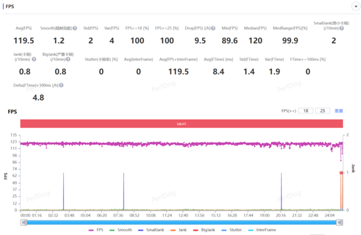
Task: Click the Median(FPS) value 120
Action: point(255,41)
